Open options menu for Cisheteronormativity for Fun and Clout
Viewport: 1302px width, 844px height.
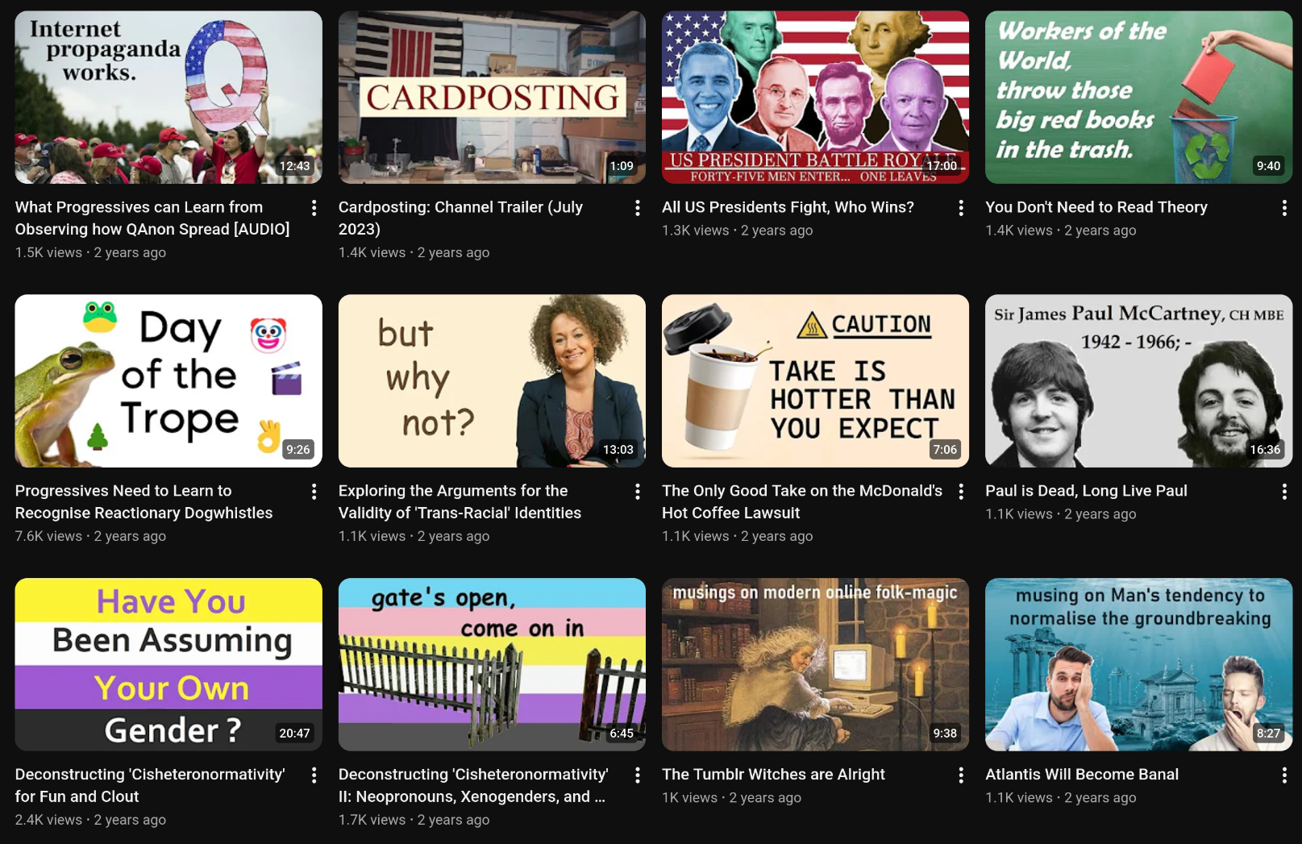[314, 775]
